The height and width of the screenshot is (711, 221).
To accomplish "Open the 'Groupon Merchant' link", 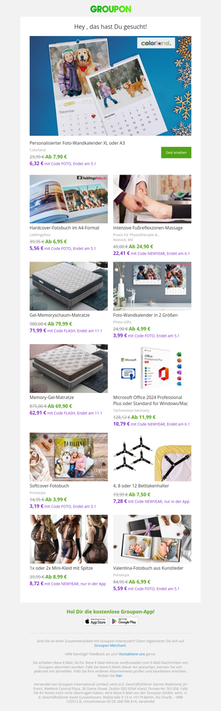I will pos(110,645).
